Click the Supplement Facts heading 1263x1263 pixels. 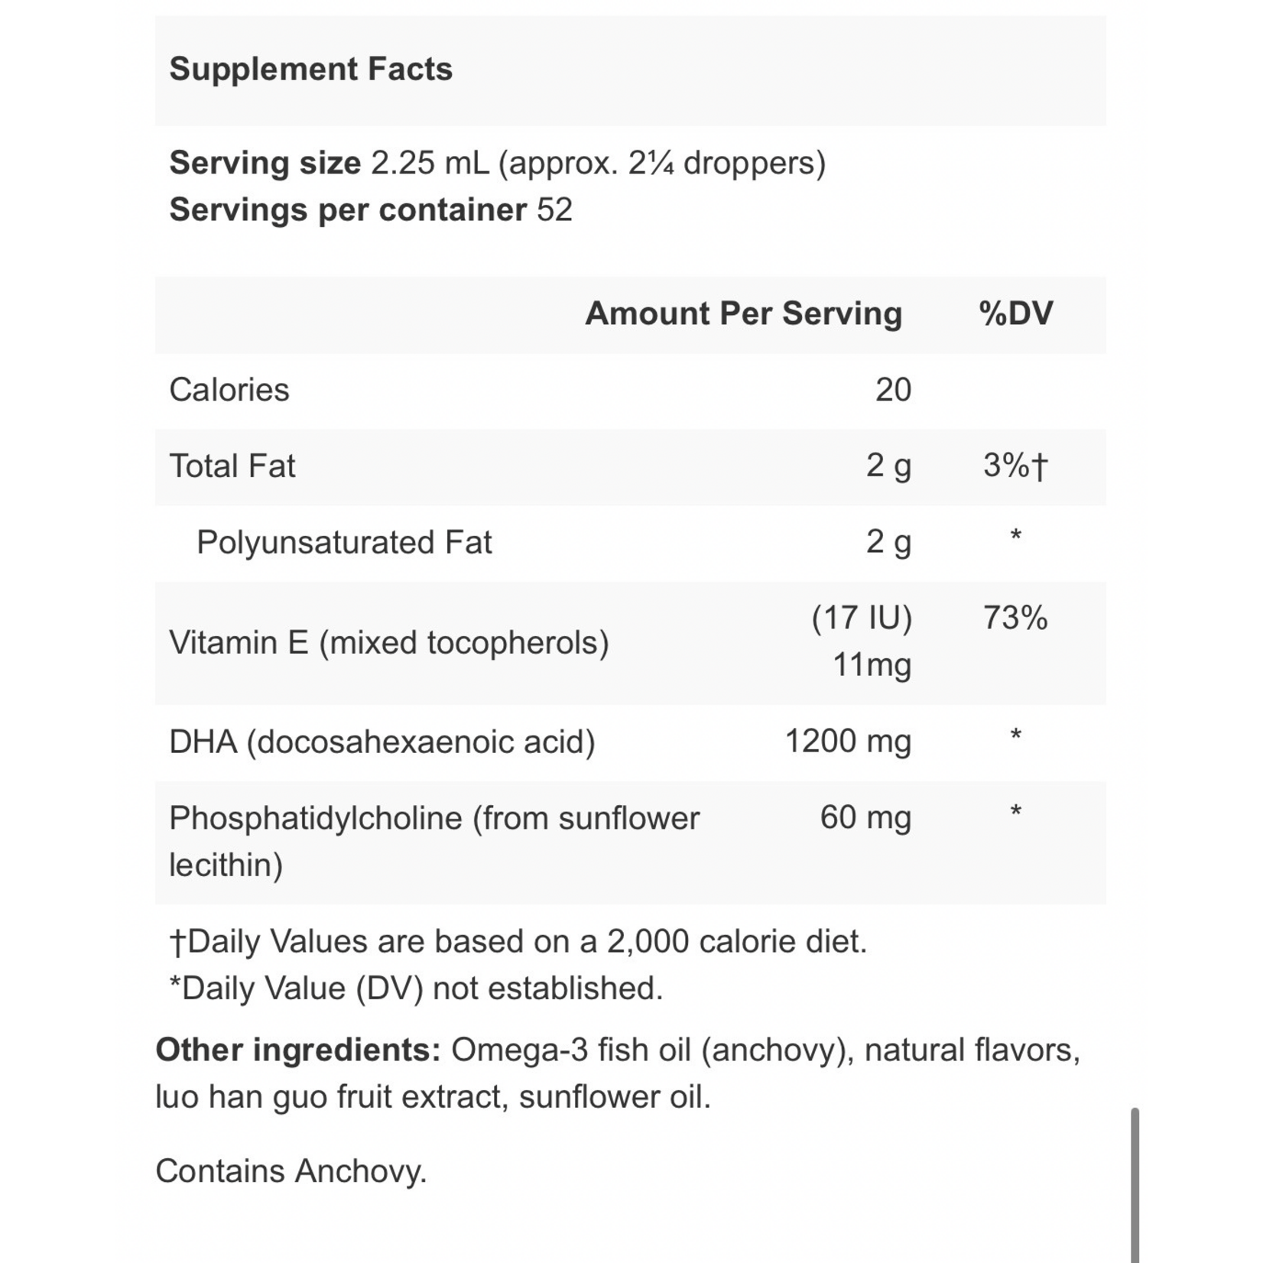310,69
